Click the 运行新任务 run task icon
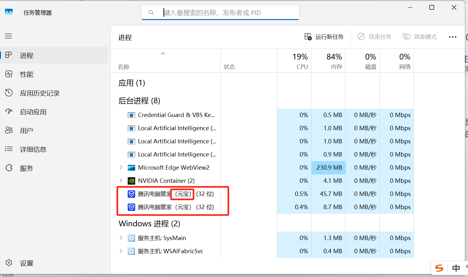Image resolution: width=468 pixels, height=277 pixels. click(308, 37)
